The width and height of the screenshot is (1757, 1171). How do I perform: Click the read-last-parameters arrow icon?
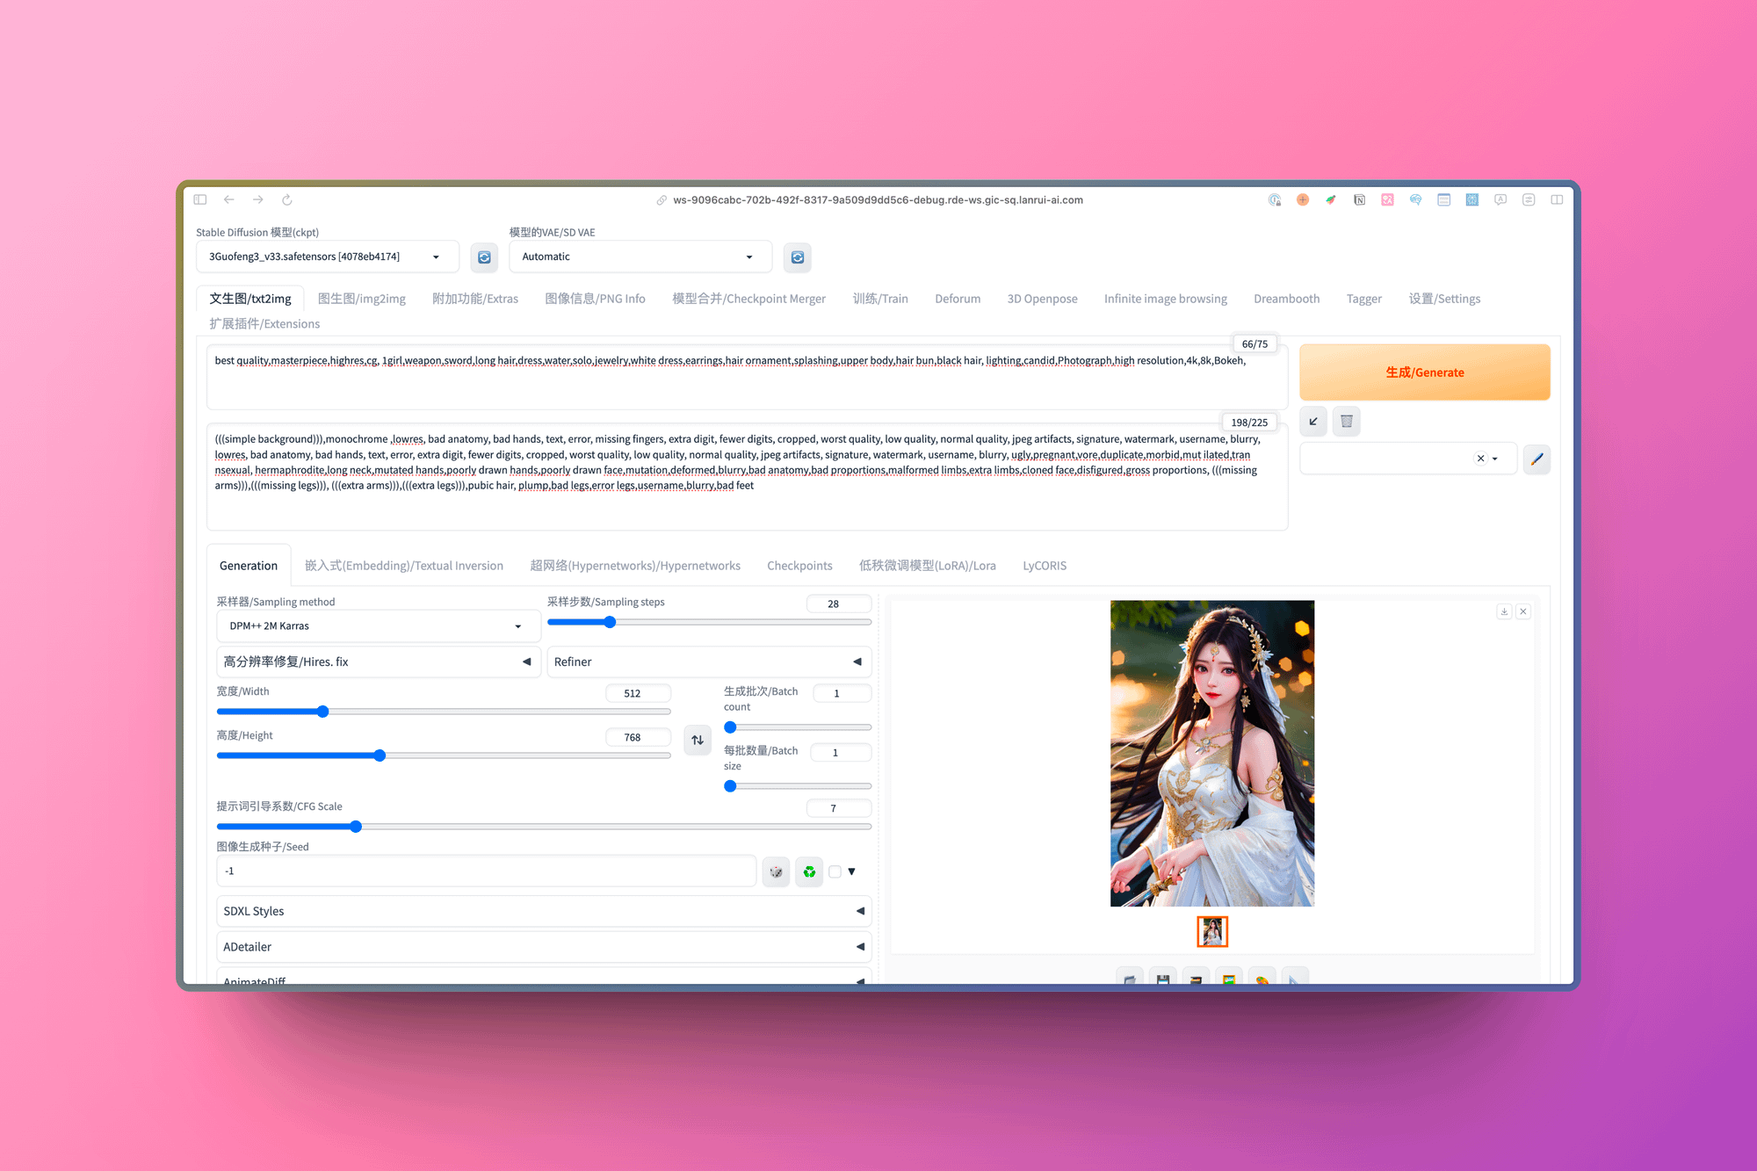pos(1313,422)
